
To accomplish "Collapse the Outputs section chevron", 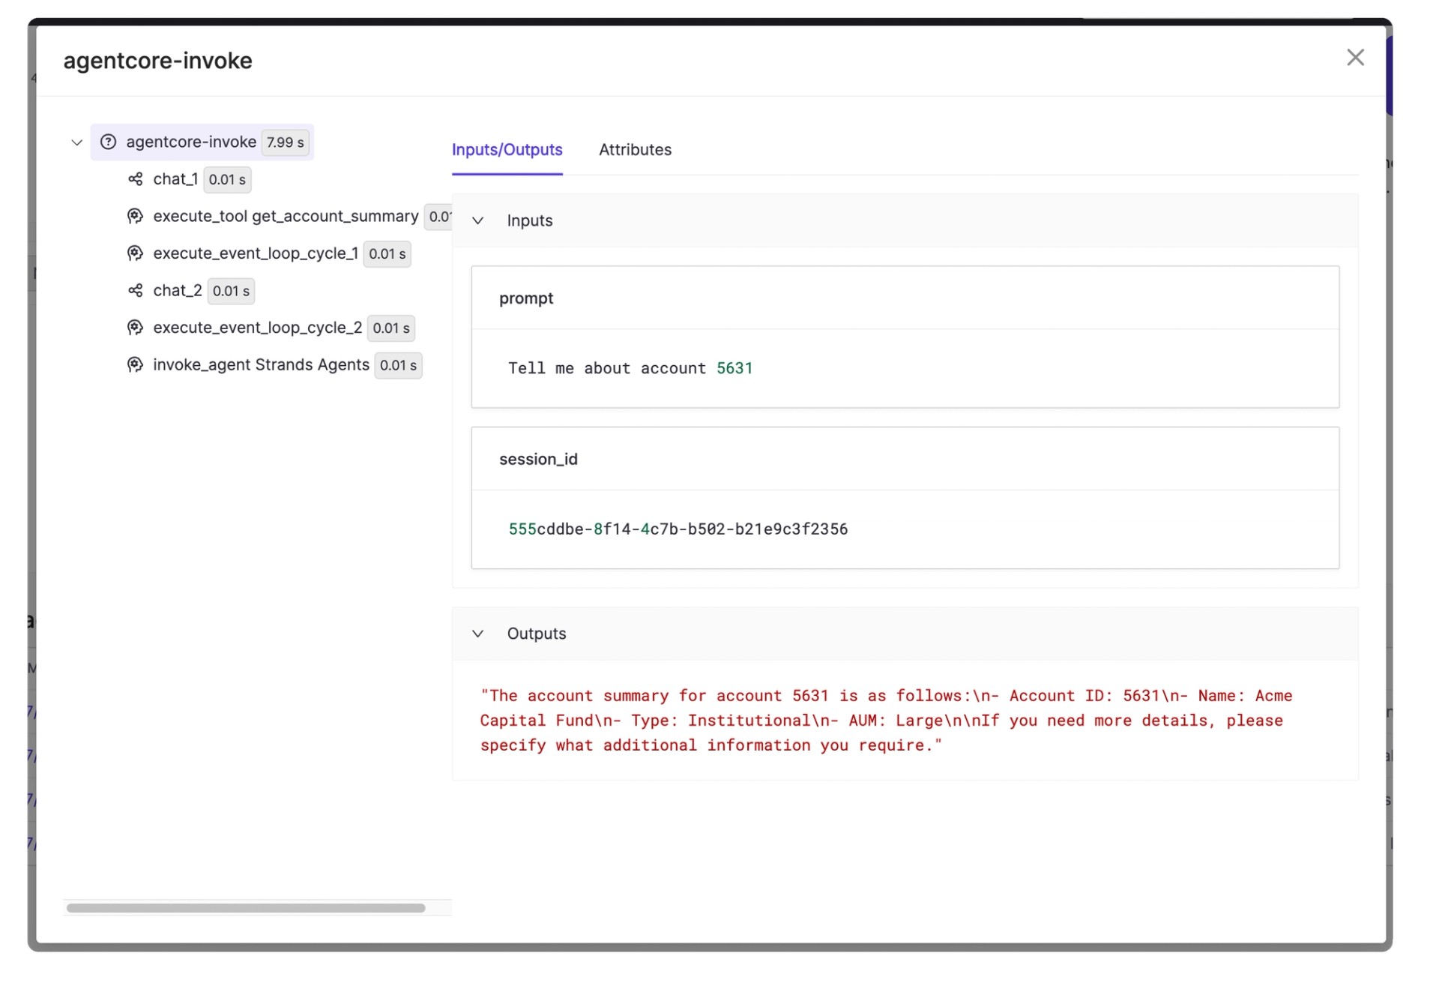I will point(477,634).
